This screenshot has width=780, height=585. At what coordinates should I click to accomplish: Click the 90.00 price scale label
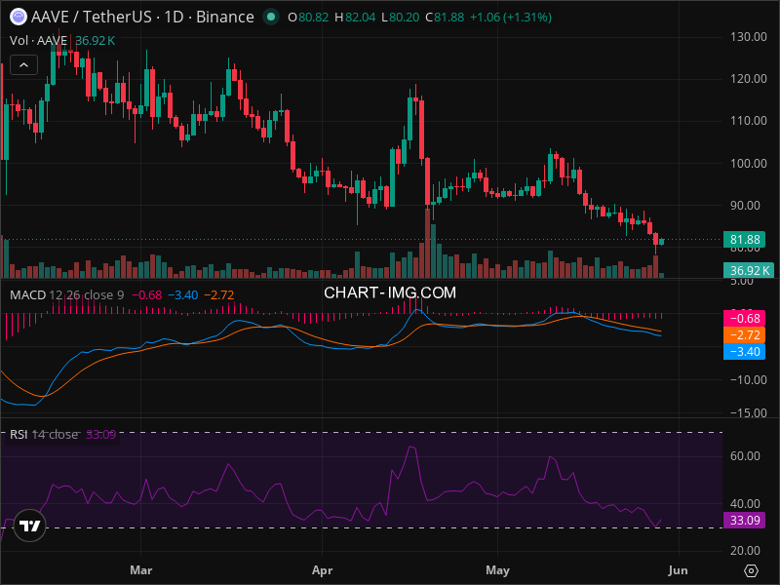click(x=745, y=206)
